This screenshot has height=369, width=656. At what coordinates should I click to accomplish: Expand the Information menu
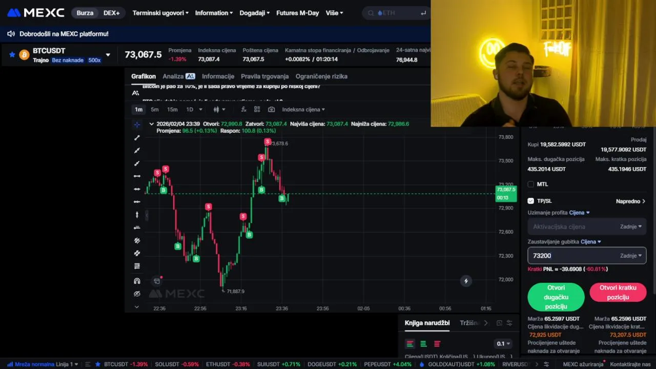tap(214, 13)
